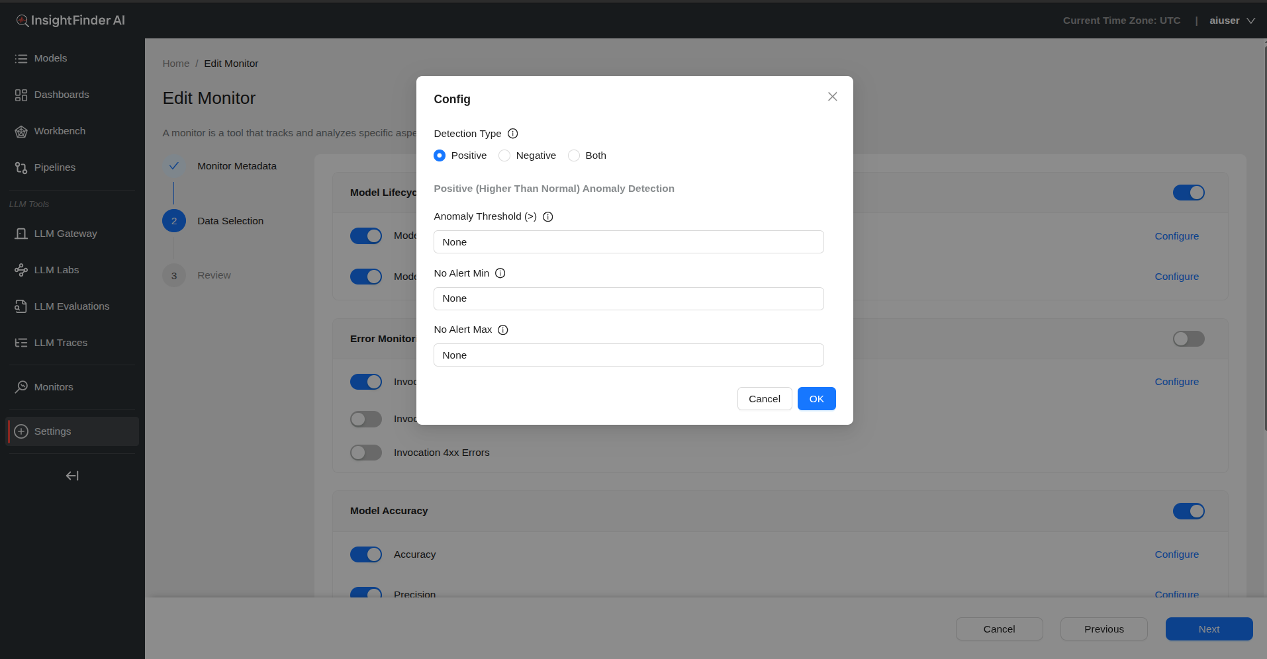Select the Positive detection type radio
The height and width of the screenshot is (659, 1267).
tap(440, 155)
